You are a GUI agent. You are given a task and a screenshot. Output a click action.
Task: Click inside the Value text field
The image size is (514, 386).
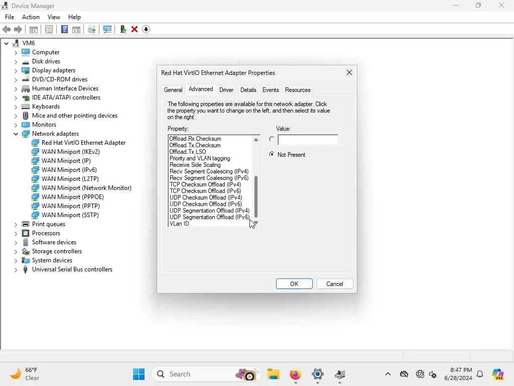(308, 140)
